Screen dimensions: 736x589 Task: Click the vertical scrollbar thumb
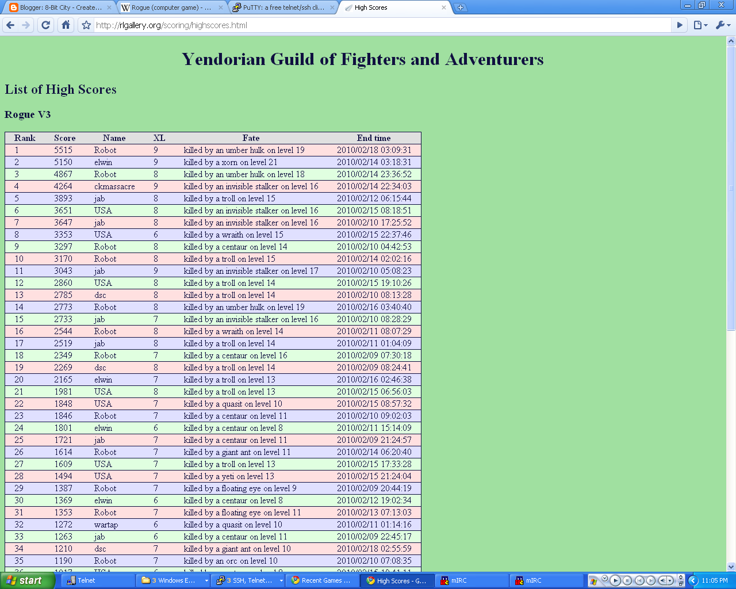pos(731,188)
